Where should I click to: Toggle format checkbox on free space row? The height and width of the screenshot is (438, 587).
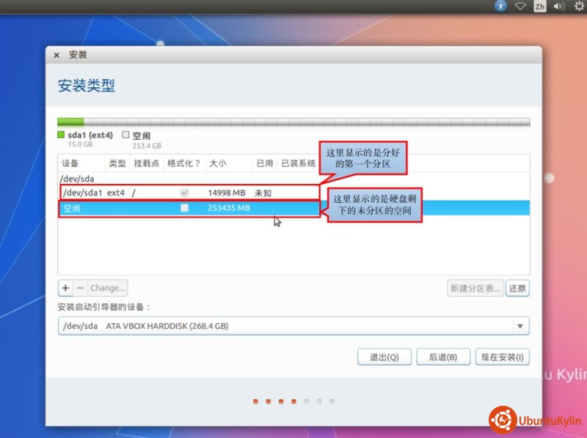click(184, 208)
